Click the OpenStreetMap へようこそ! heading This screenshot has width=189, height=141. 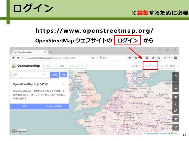click(31, 84)
